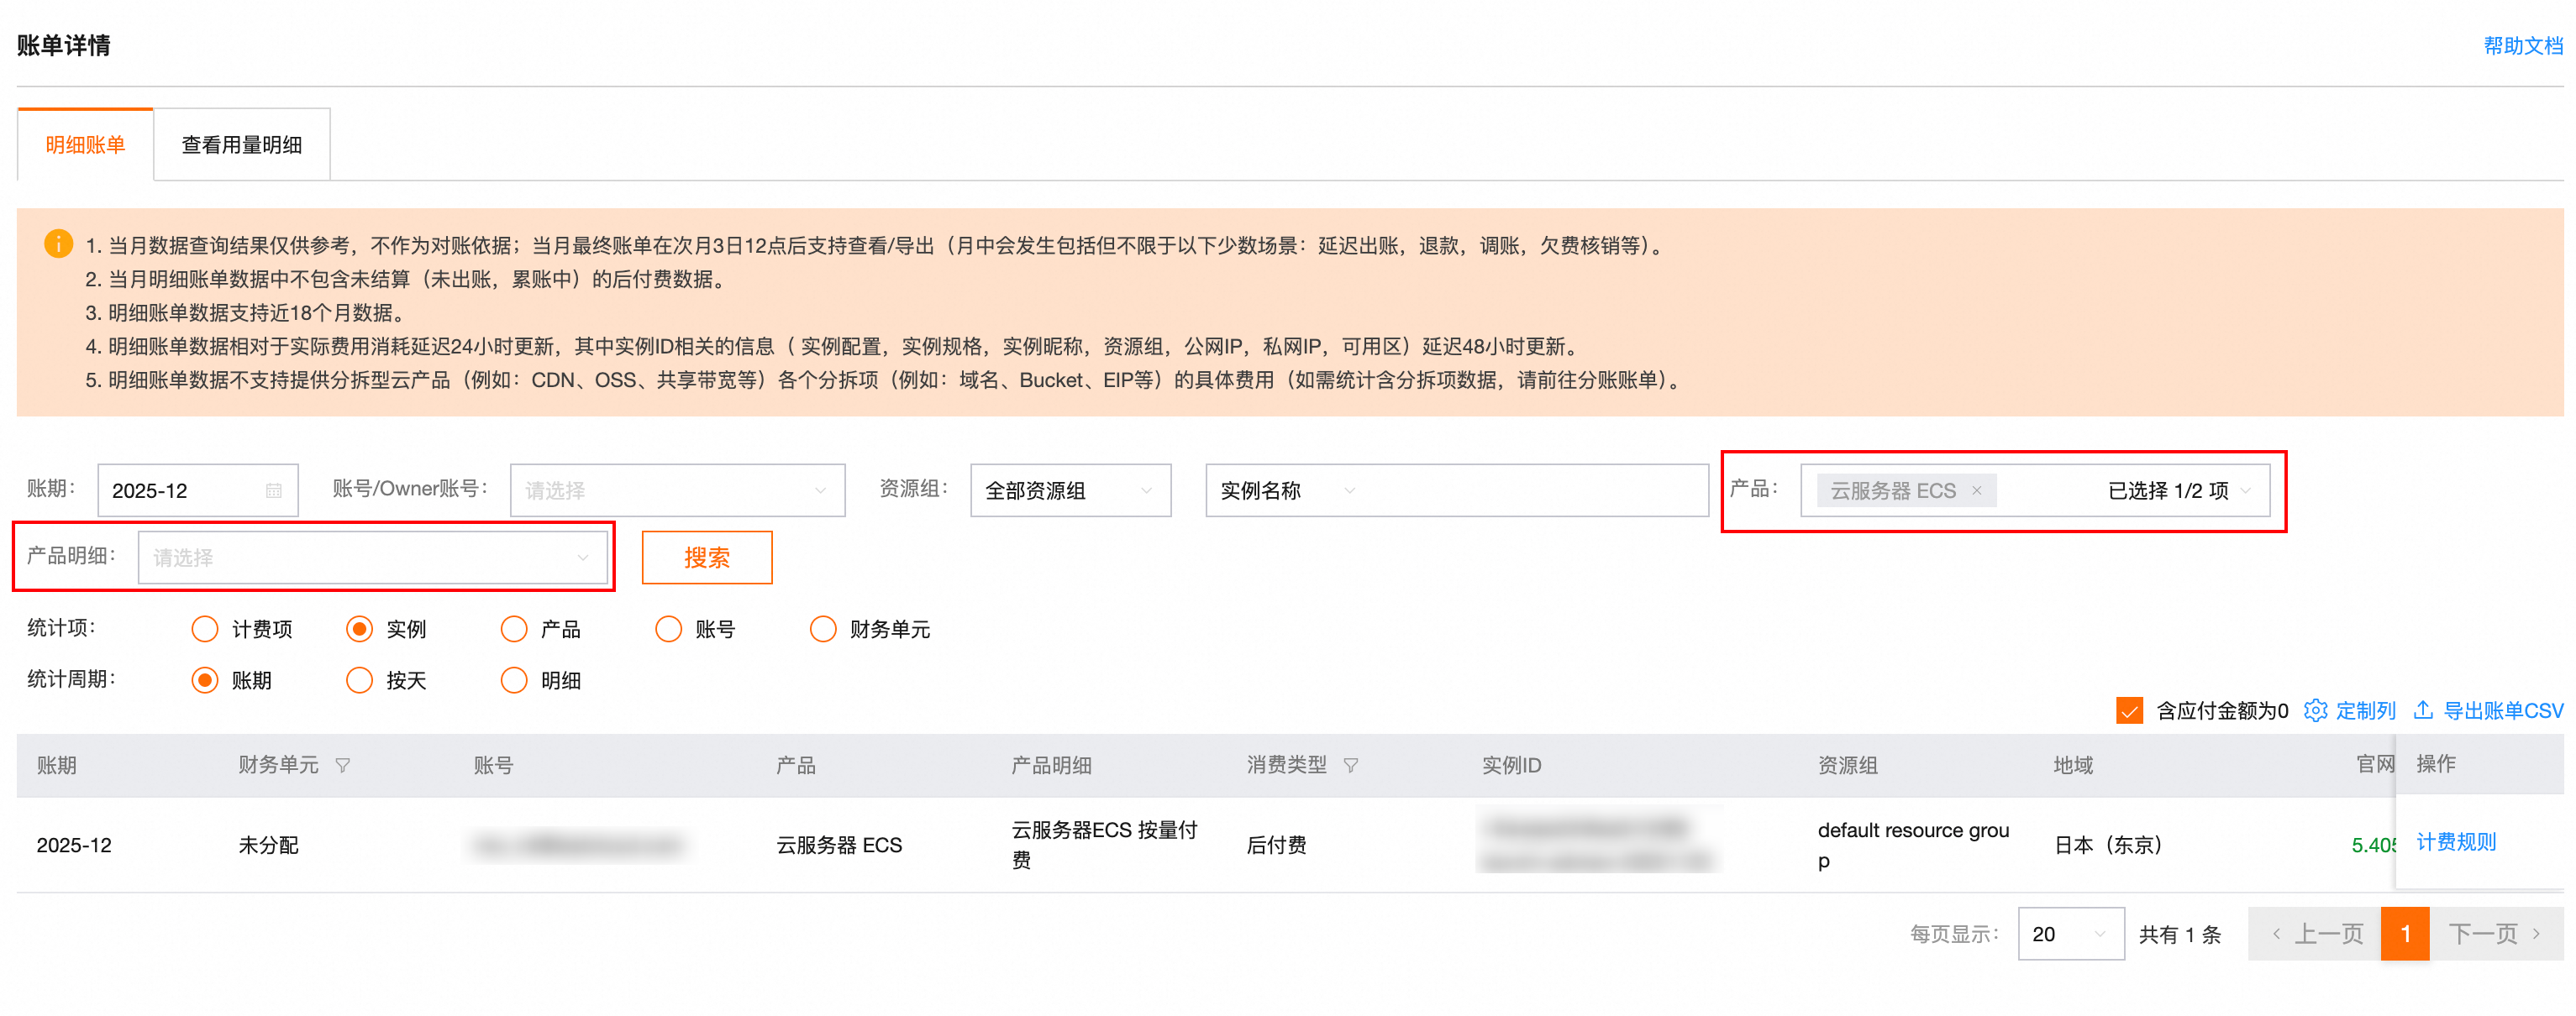Open the 产品明细 dropdown
2576x1016 pixels.
point(372,558)
